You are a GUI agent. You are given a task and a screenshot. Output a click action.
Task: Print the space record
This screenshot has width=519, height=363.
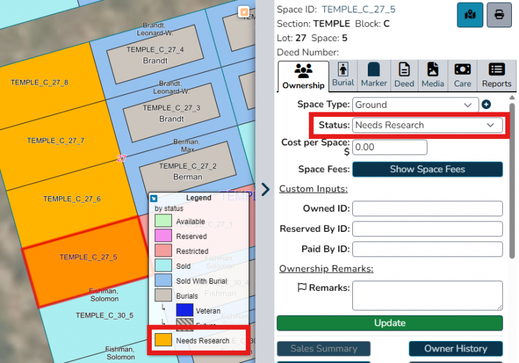coord(499,15)
